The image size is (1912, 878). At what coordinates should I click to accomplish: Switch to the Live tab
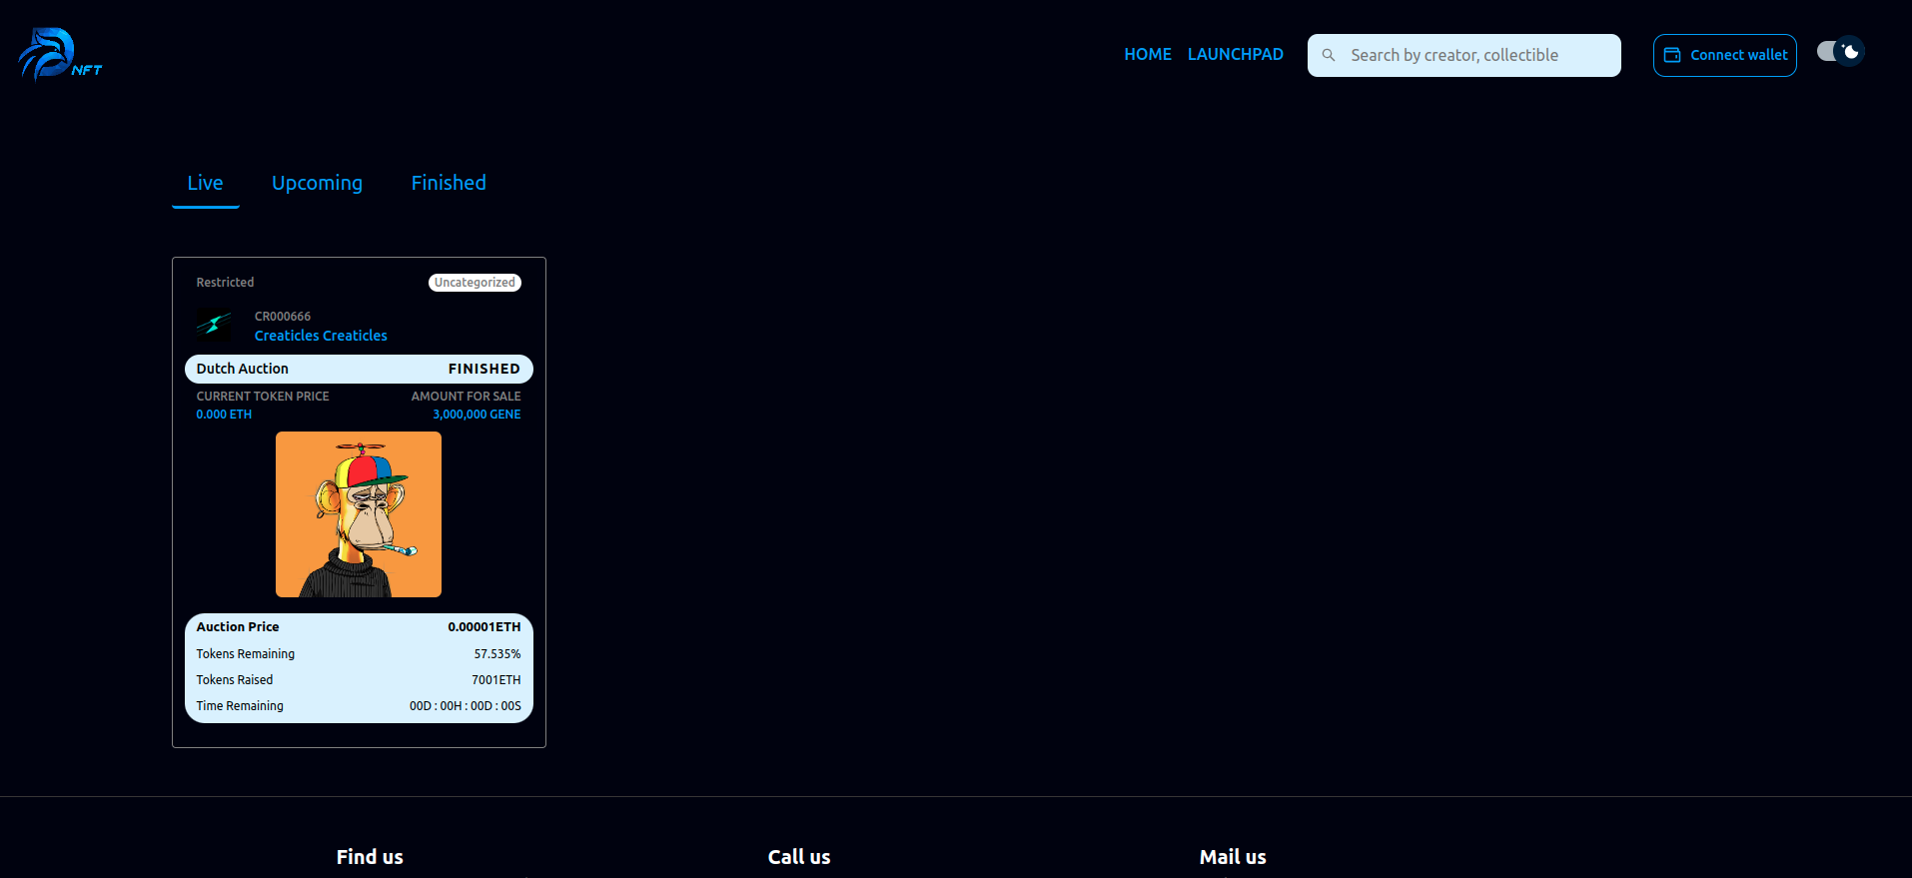[205, 183]
